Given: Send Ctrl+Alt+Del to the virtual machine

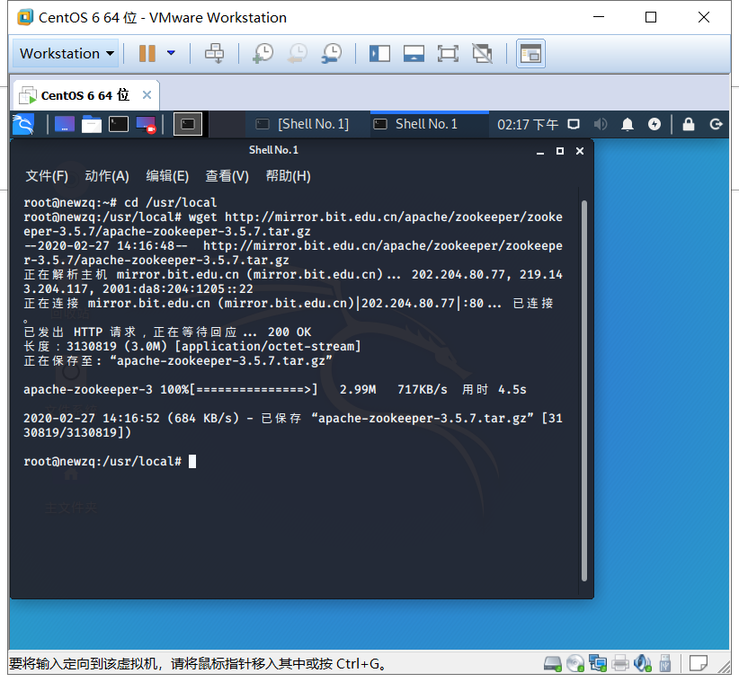Looking at the screenshot, I should coord(215,53).
